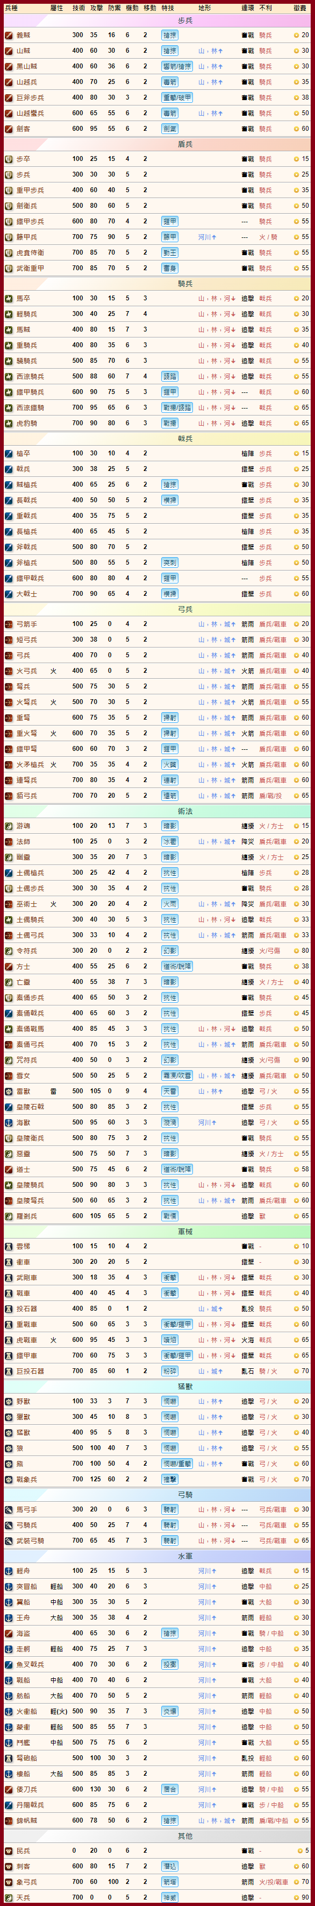Image resolution: width=315 pixels, height=1906 pixels.
Task: Click the bow icon beside 弓箭手
Action: click(x=9, y=624)
